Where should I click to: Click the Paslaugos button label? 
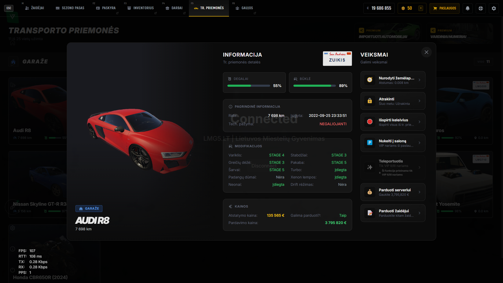448,8
